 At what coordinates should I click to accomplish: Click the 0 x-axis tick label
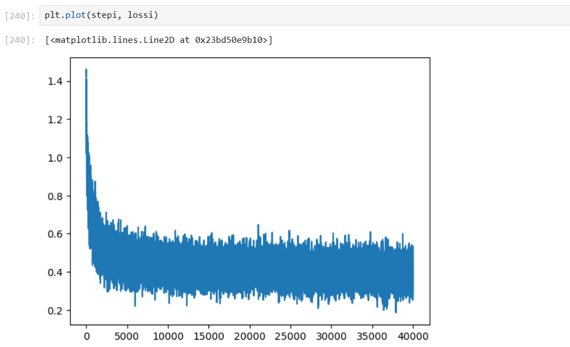(x=86, y=336)
